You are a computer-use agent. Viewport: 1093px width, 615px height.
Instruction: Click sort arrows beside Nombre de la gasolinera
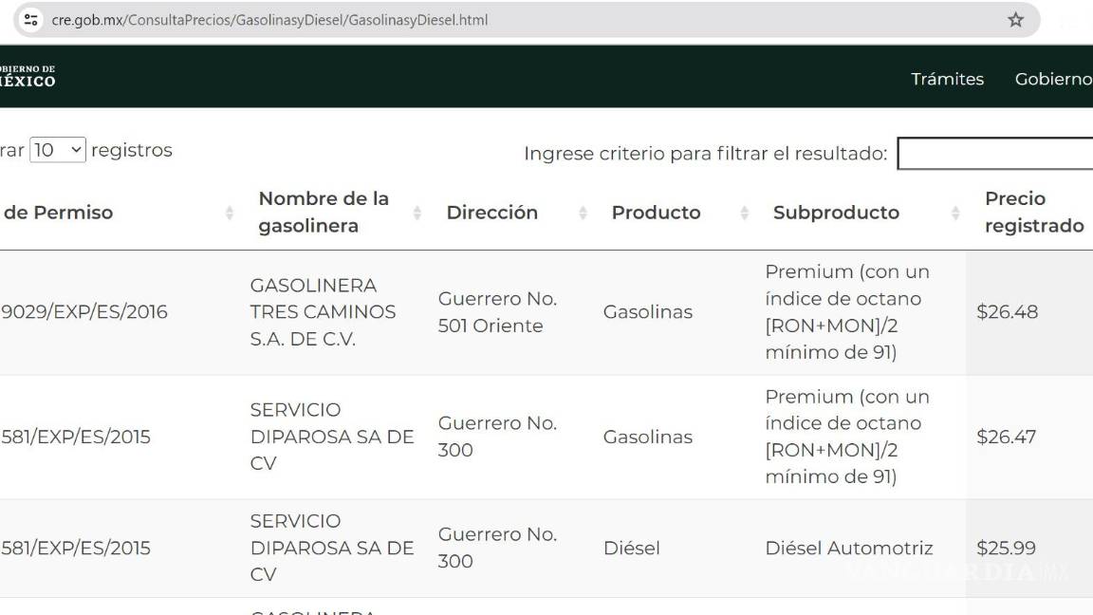point(417,213)
